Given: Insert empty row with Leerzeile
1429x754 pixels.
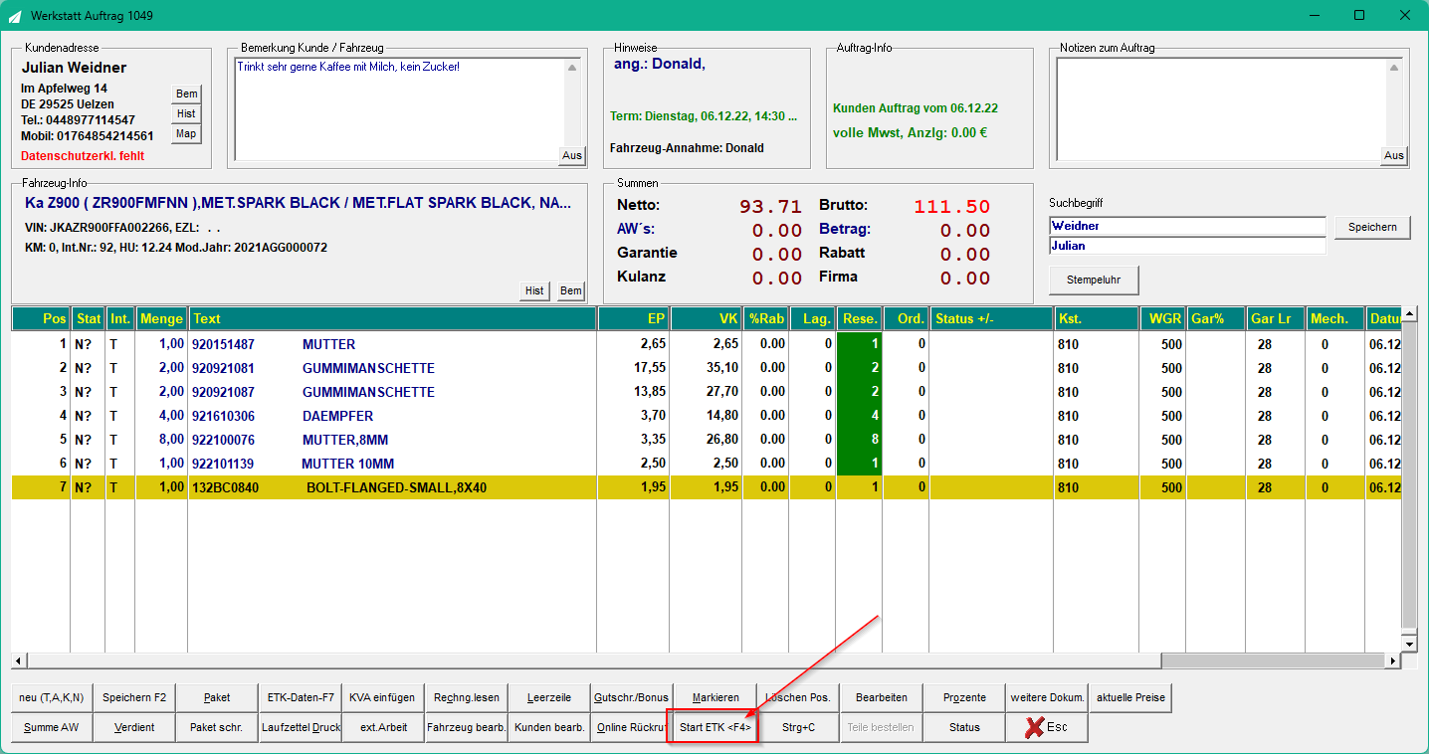Looking at the screenshot, I should pyautogui.click(x=549, y=697).
